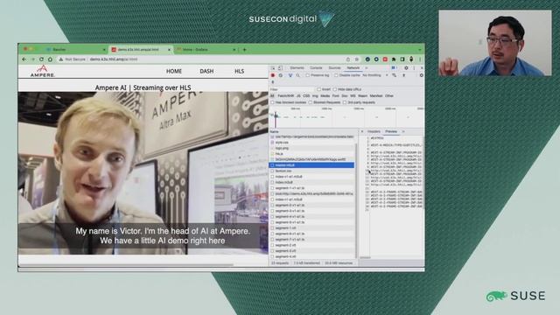Clear the network log icon

tap(281, 75)
